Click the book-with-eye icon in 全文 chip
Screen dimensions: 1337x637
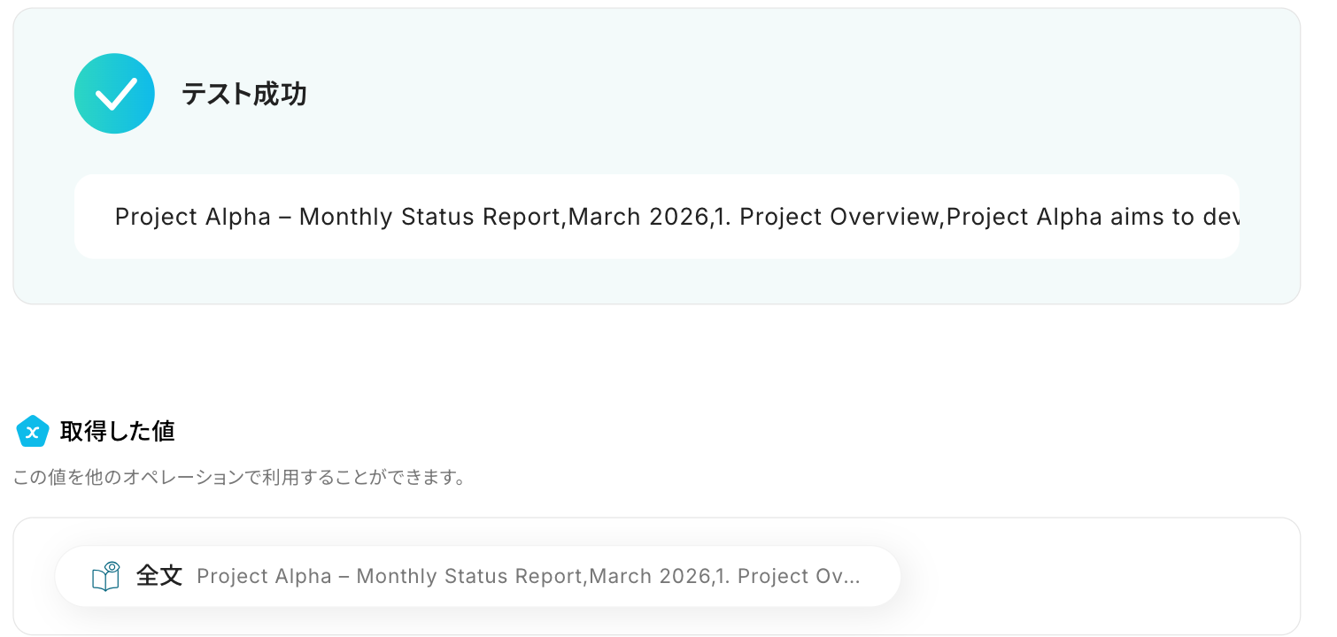pos(106,577)
